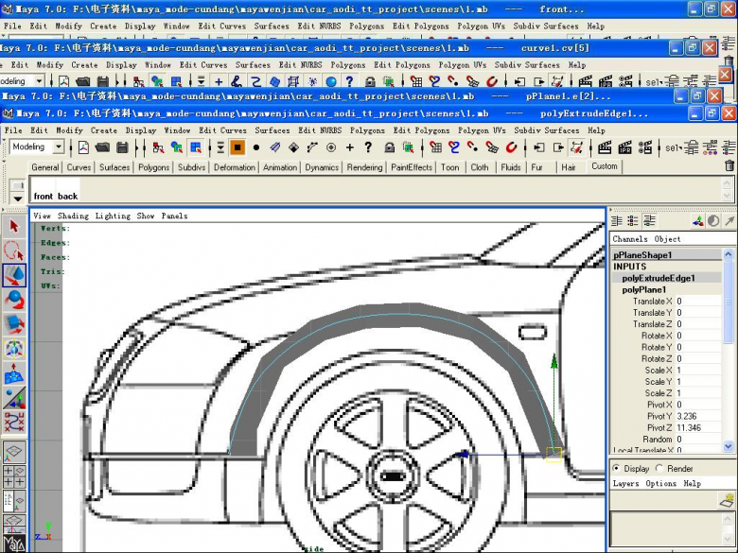Image resolution: width=738 pixels, height=553 pixels.
Task: Open the shelf menu arrow button
Action: [x=17, y=199]
